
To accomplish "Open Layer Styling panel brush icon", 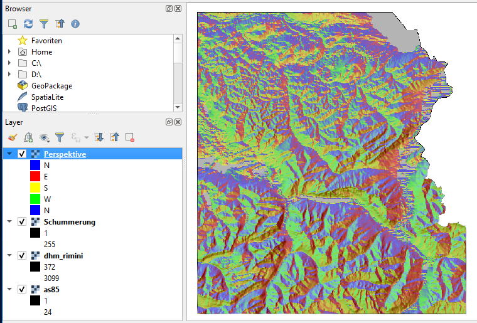I will click(x=12, y=137).
